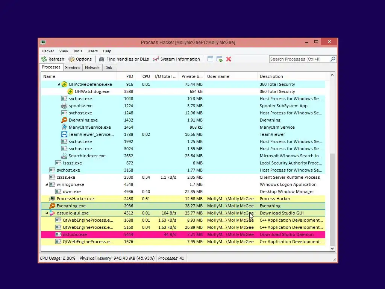Click the scrollbar down arrow
Screen dimensions: 385x289
coord(332,248)
